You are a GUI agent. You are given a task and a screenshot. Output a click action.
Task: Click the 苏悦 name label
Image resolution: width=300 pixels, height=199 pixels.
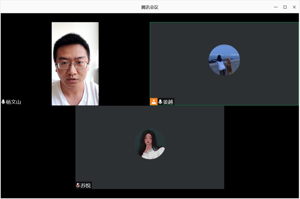(x=86, y=186)
